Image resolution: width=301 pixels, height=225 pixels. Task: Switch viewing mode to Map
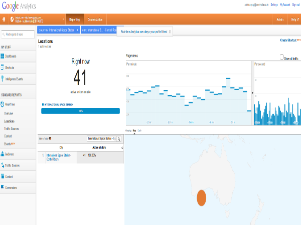point(134,130)
